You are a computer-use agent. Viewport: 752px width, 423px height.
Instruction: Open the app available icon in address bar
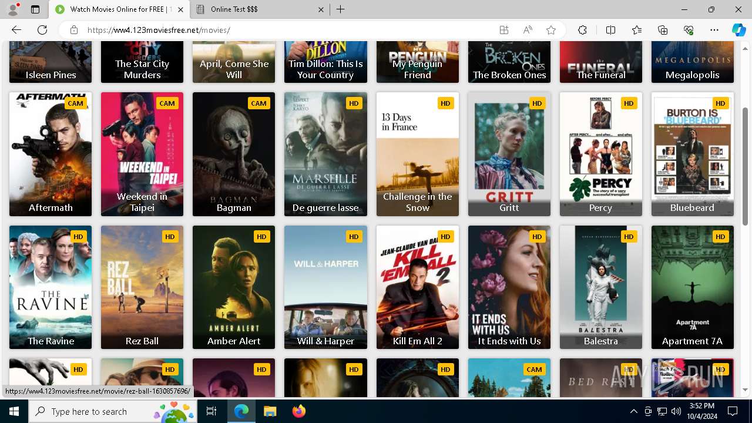click(x=504, y=30)
